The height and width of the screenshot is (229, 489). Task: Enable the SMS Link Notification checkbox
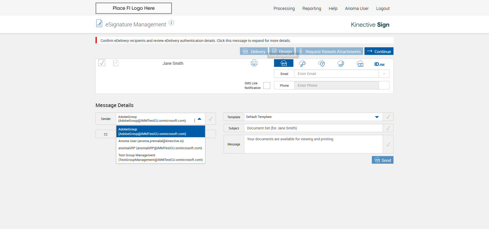[x=267, y=86]
